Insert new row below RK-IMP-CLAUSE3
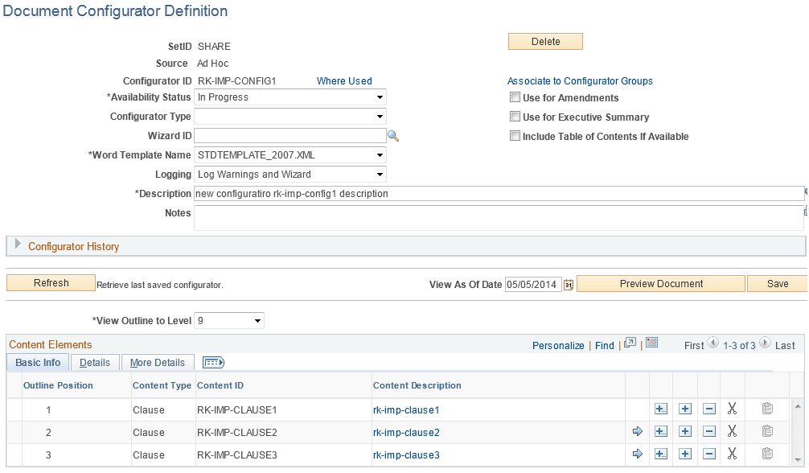809x473 pixels. [x=685, y=454]
